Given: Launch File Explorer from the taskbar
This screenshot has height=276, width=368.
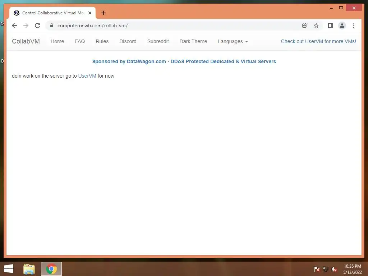Looking at the screenshot, I should [29, 269].
